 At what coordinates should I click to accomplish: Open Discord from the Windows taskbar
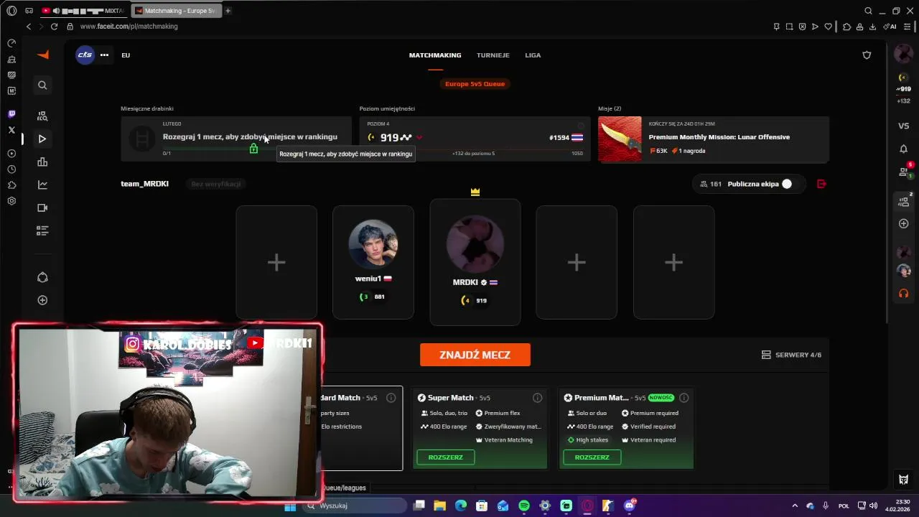coord(630,506)
